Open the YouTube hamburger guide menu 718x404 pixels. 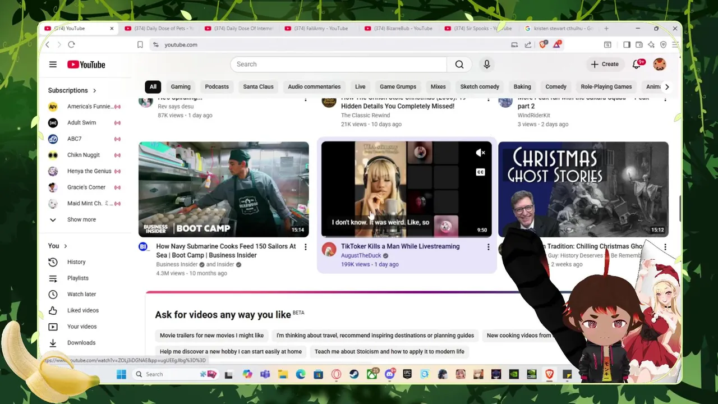pos(53,65)
